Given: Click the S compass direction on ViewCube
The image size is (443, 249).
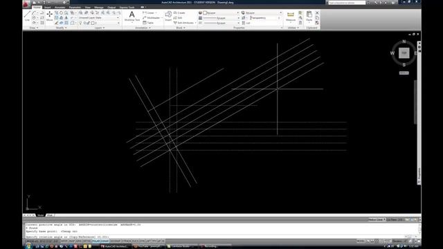Looking at the screenshot, I should (404, 65).
